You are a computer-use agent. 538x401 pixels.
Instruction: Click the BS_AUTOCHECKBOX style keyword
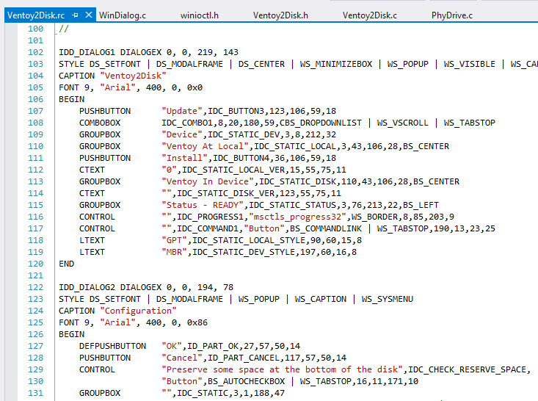pos(246,381)
